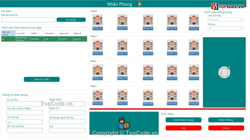The height and width of the screenshot is (140, 250).
Task: Click the Mã đặt phòng input field
Action: (x=28, y=20)
